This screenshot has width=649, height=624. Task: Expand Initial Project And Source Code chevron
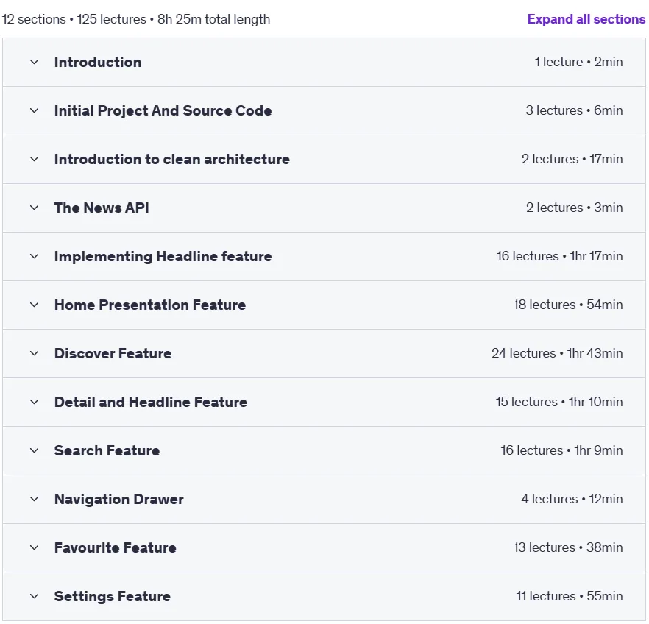point(35,110)
